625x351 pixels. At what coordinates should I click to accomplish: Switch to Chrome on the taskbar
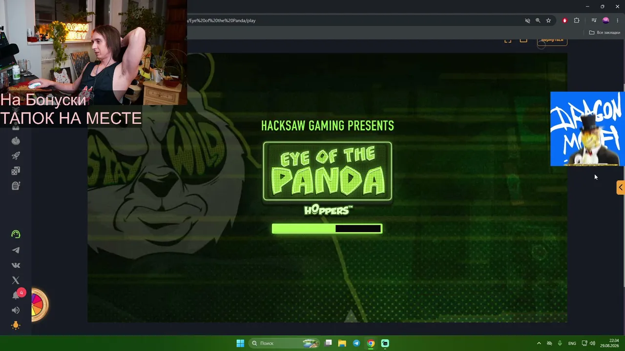[x=371, y=343]
